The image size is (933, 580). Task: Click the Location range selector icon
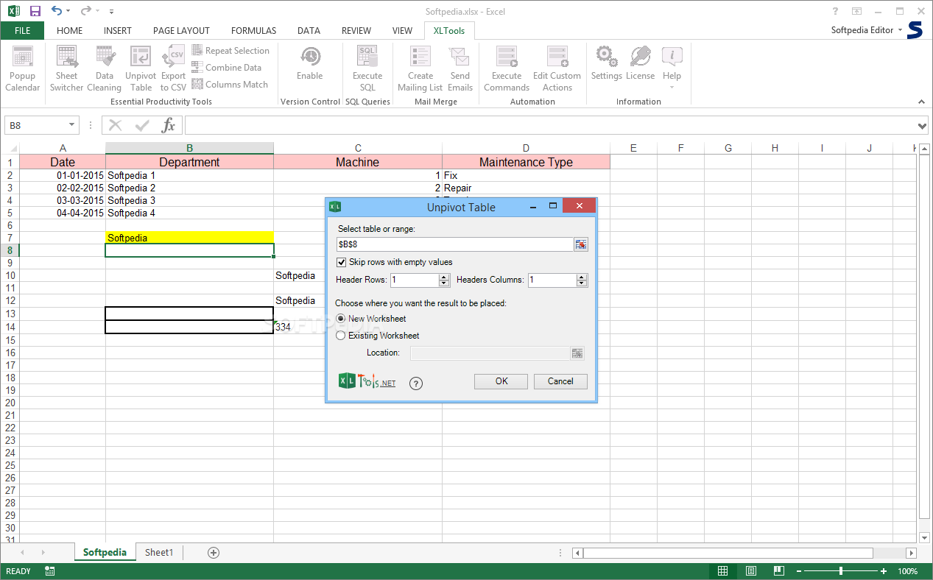(577, 353)
